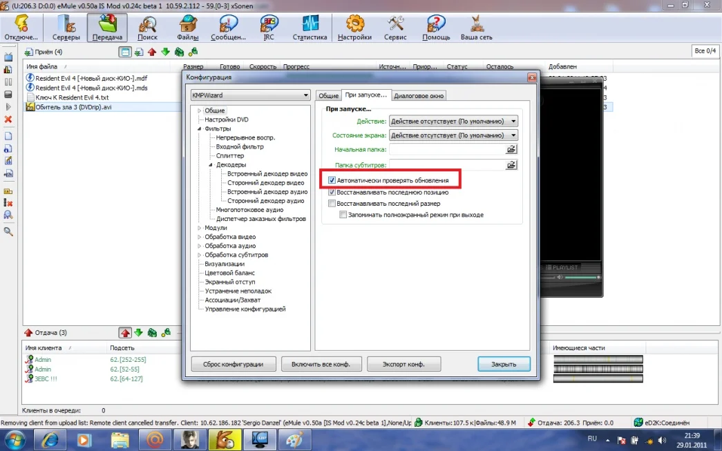
Task: Click the red up-arrow button in Отдача toolbar
Action: coord(125,333)
